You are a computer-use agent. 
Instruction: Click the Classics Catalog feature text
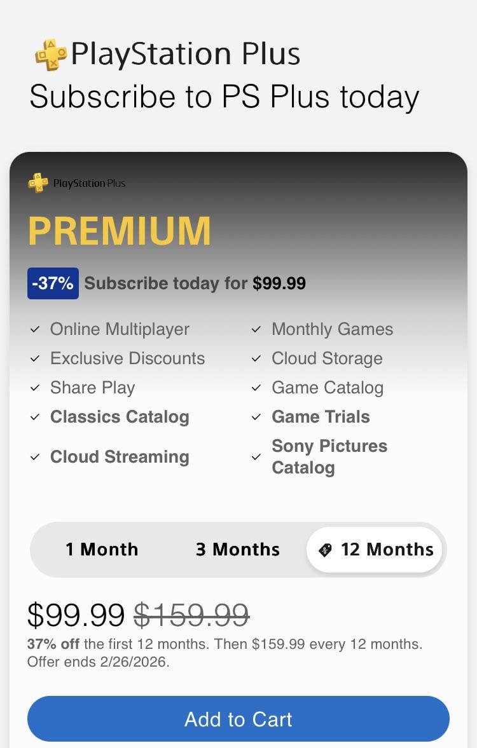coord(120,417)
